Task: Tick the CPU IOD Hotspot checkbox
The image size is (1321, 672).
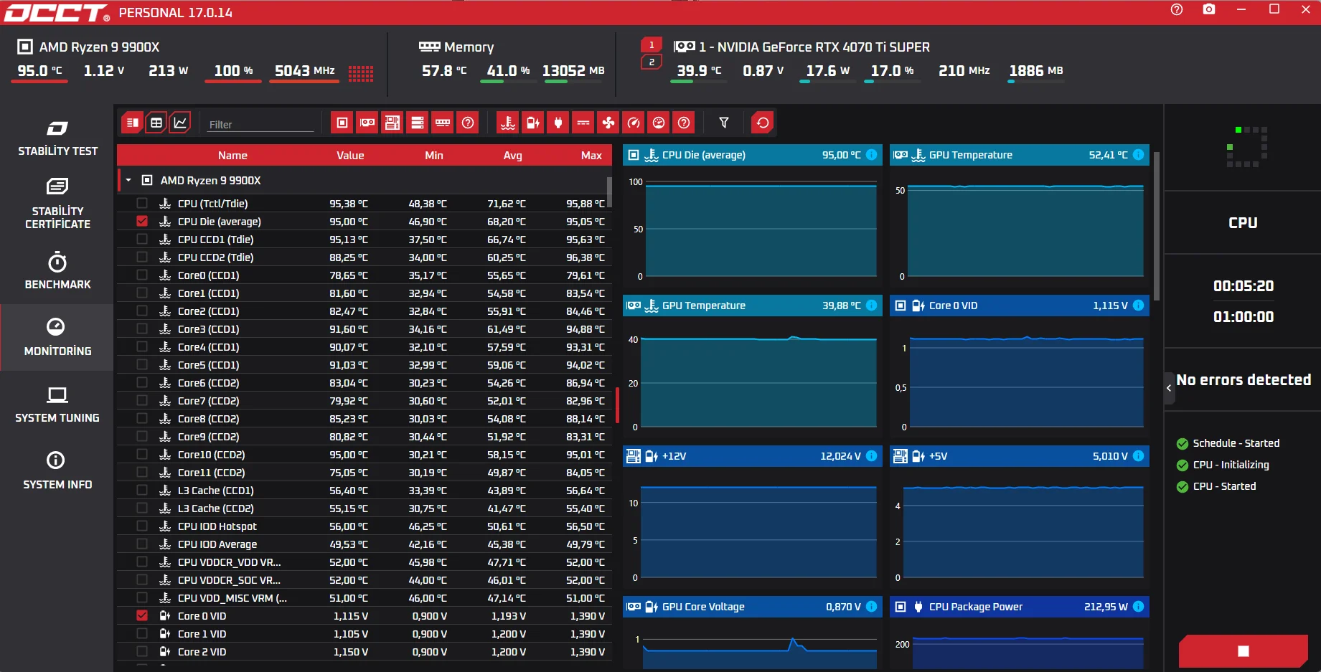Action: click(142, 526)
